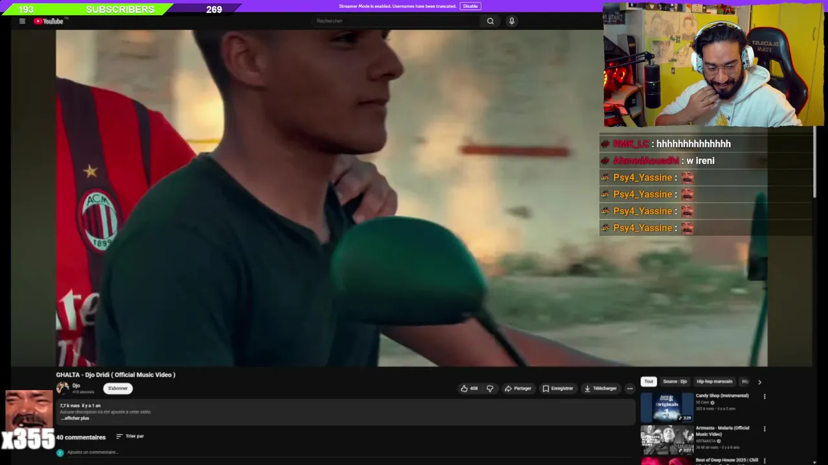Click chat message 'w ireni'
This screenshot has height=465, width=828.
[701, 161]
